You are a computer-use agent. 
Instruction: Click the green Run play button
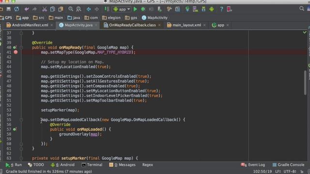click(x=136, y=9)
